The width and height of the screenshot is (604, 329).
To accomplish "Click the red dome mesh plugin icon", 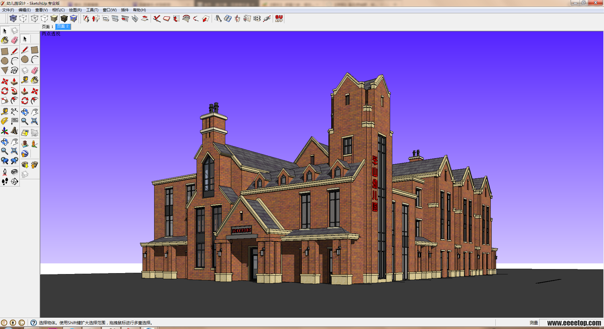I will [186, 19].
